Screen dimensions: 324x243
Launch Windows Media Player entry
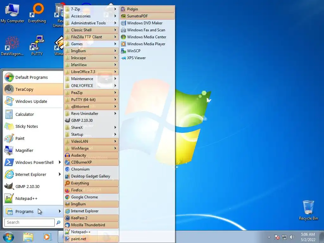point(147,44)
